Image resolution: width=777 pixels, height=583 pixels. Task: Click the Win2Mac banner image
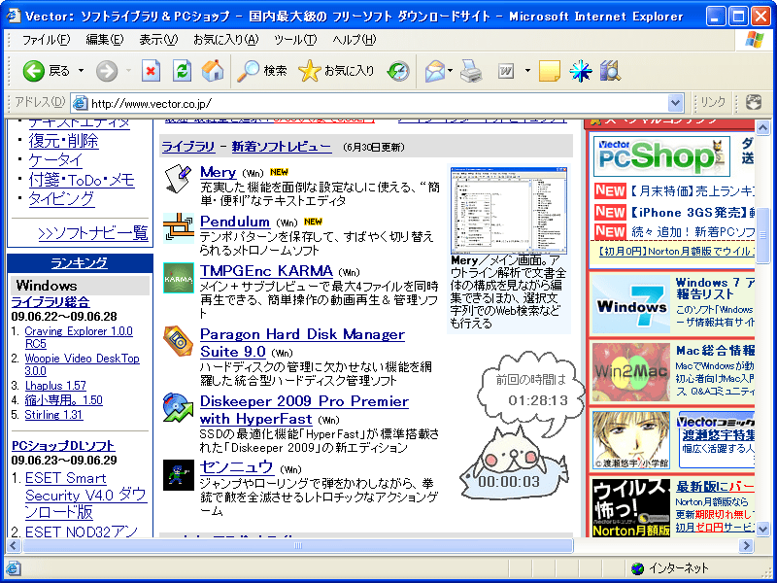[x=630, y=372]
